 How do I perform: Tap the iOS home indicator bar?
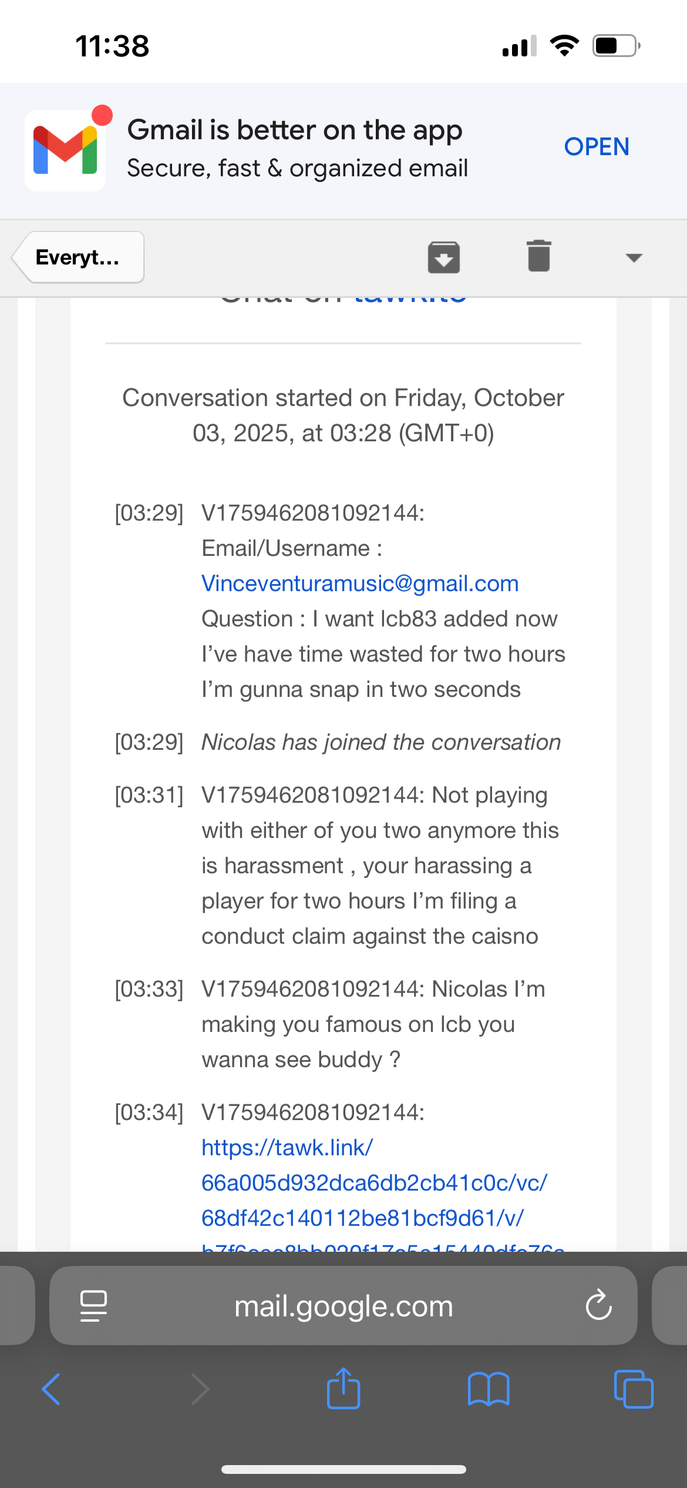click(343, 1469)
